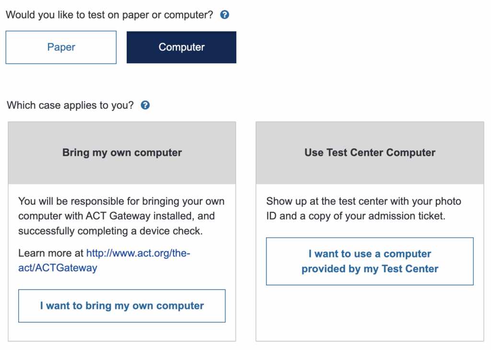The width and height of the screenshot is (491, 350).
Task: Click the 'Use Test Center Computer' card header
Action: click(369, 152)
